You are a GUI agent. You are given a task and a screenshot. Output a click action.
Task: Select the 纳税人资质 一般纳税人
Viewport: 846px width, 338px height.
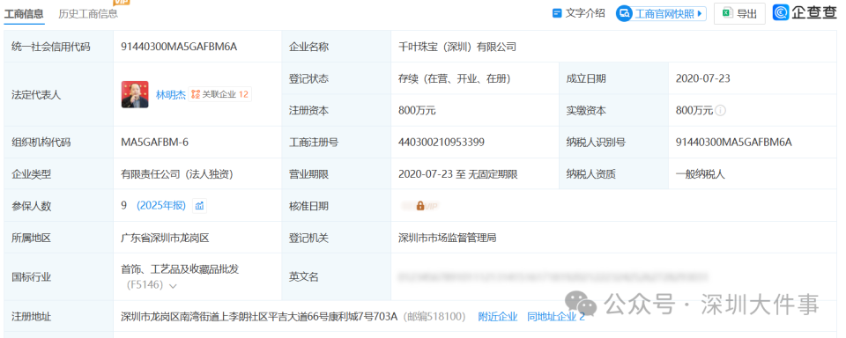(701, 174)
